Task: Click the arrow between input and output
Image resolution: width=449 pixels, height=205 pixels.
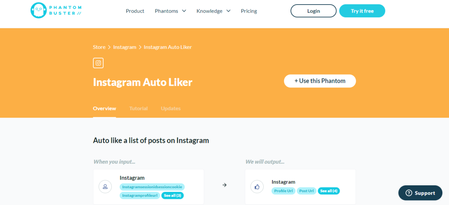Action: pos(225,185)
